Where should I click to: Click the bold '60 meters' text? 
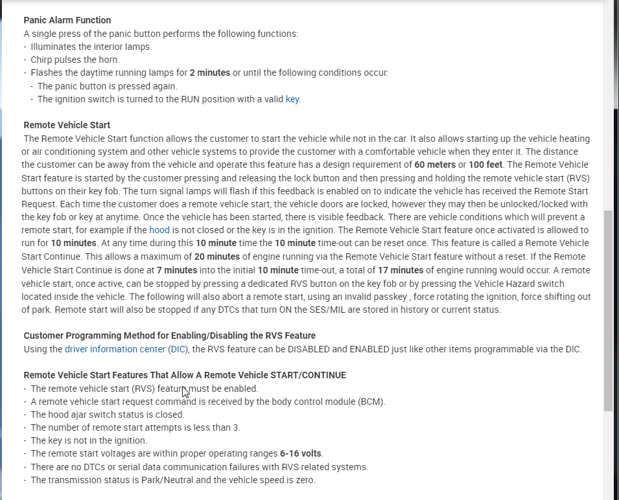pos(434,165)
